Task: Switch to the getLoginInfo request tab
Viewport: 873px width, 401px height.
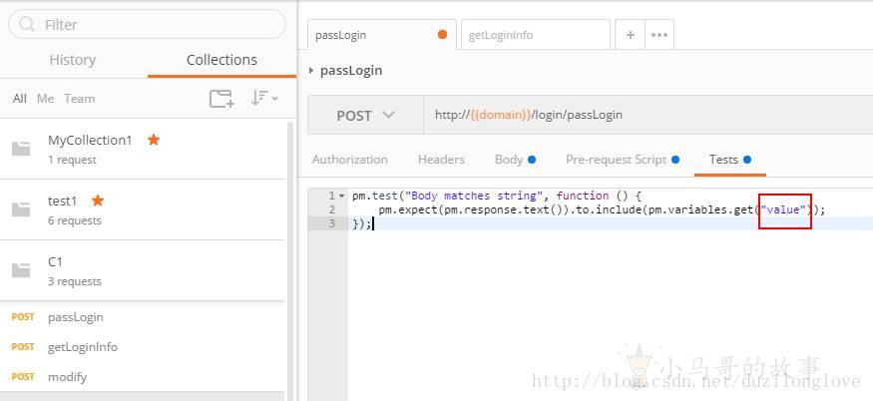Action: [x=535, y=35]
